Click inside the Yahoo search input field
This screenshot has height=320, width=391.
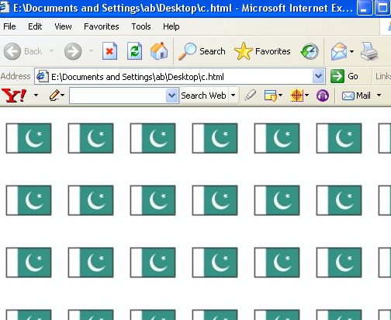tap(118, 96)
